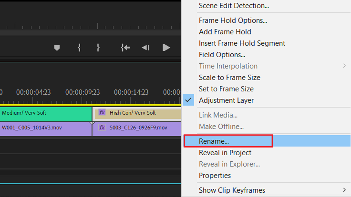Click timeline ruler at 00:00:09:23
The height and width of the screenshot is (197, 351).
(83, 92)
